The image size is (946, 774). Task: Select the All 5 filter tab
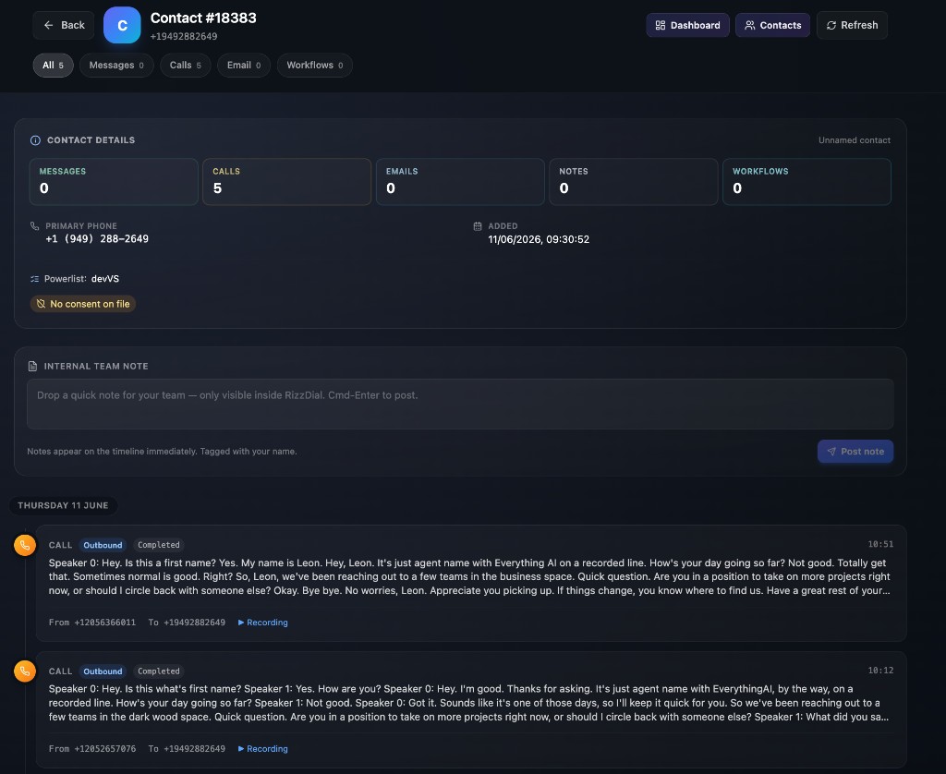point(53,66)
